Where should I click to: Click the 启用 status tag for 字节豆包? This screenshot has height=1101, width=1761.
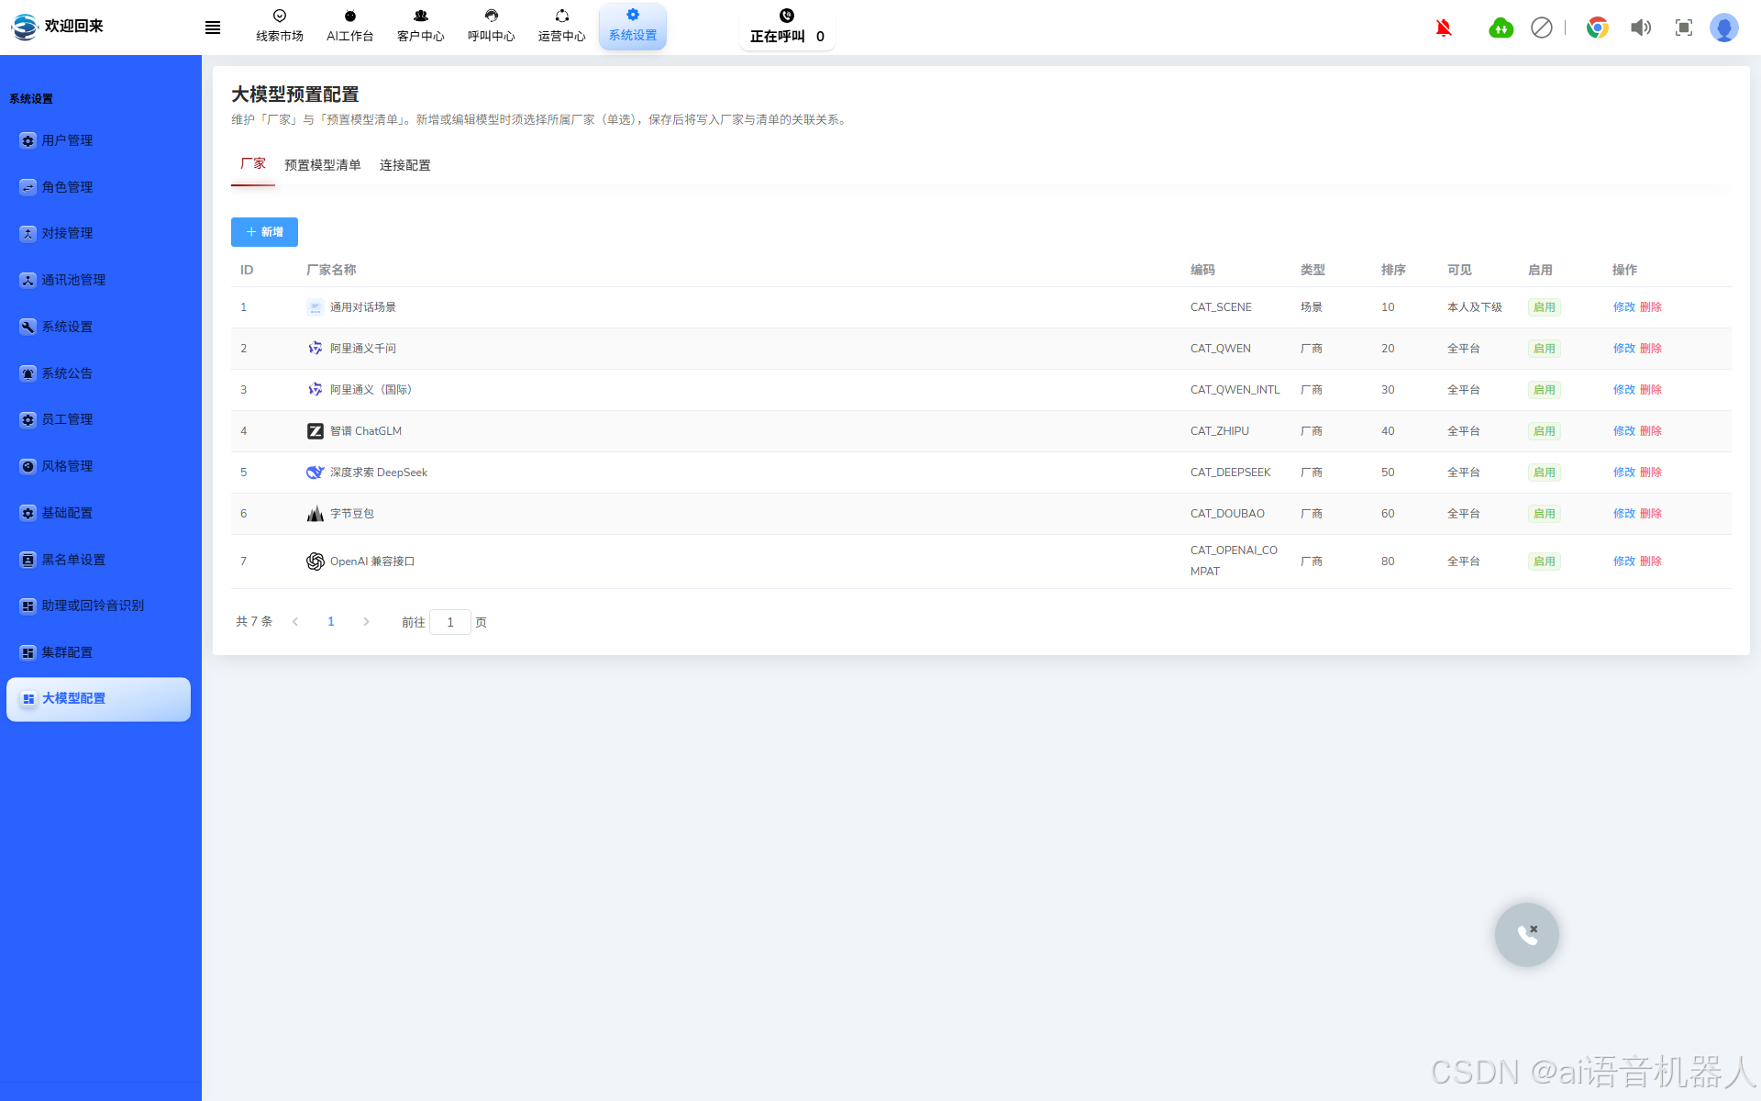[1545, 514]
